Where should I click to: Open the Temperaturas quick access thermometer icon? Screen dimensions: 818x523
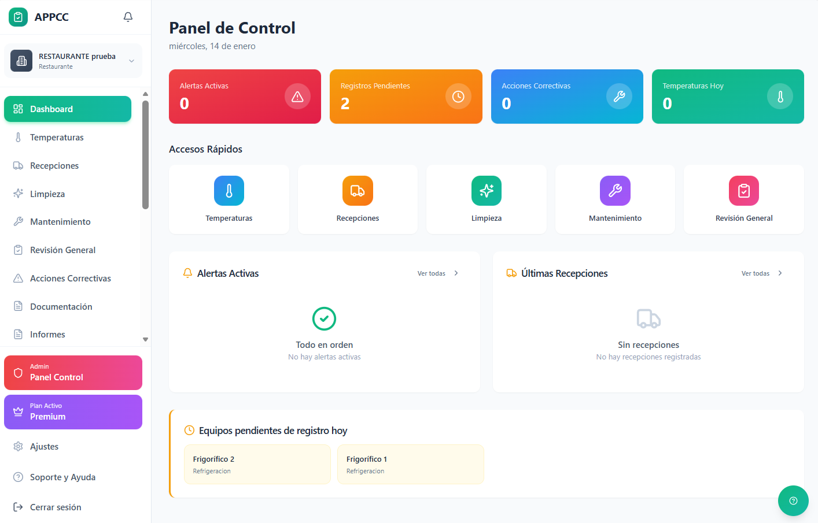pyautogui.click(x=229, y=191)
